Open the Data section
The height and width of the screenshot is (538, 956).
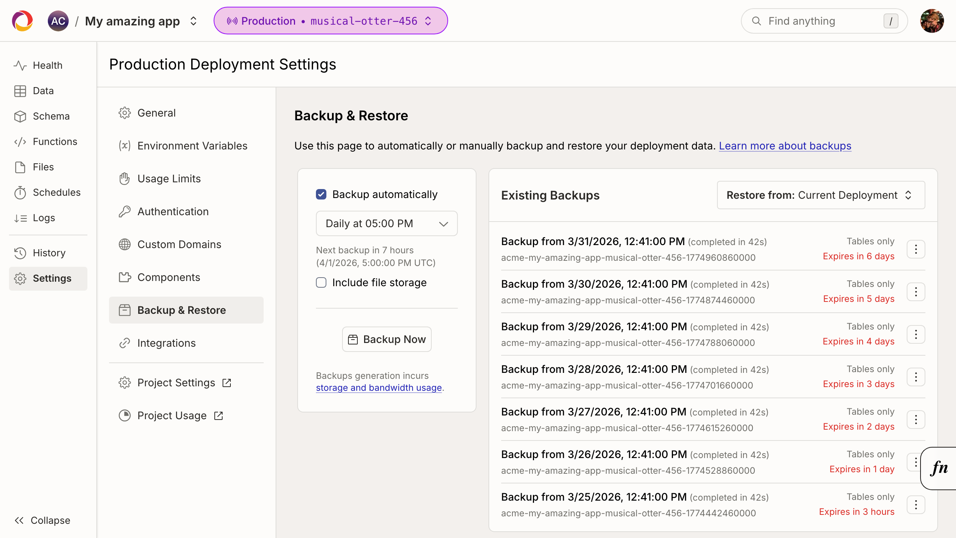[x=48, y=91]
